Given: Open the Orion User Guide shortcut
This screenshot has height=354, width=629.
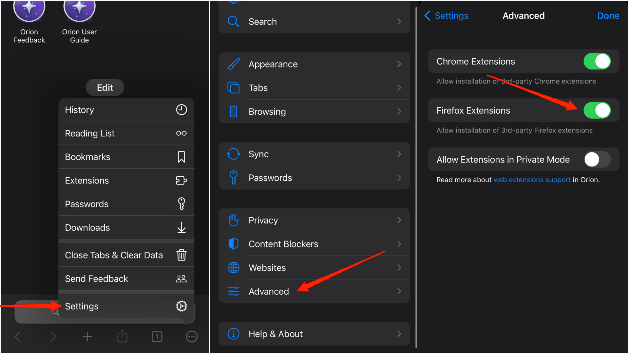Looking at the screenshot, I should (79, 10).
